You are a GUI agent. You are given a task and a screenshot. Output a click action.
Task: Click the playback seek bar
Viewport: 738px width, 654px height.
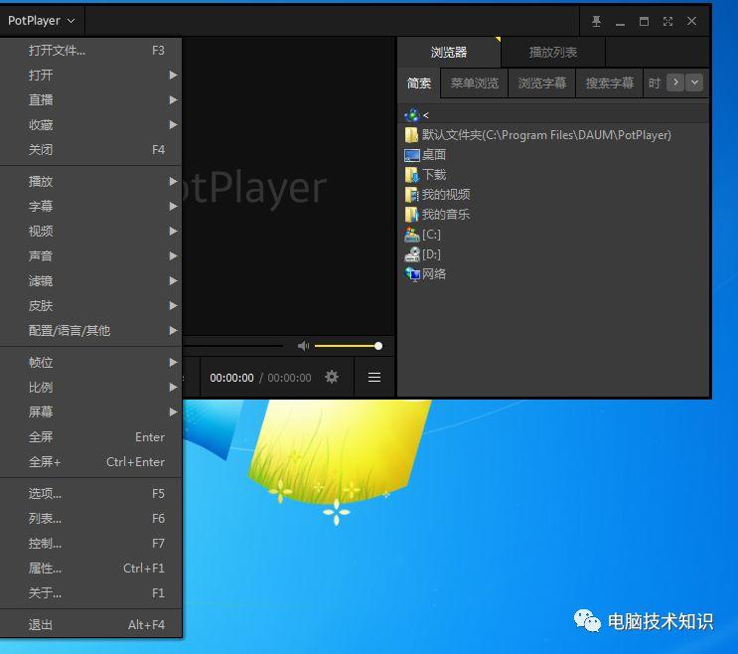pos(232,346)
